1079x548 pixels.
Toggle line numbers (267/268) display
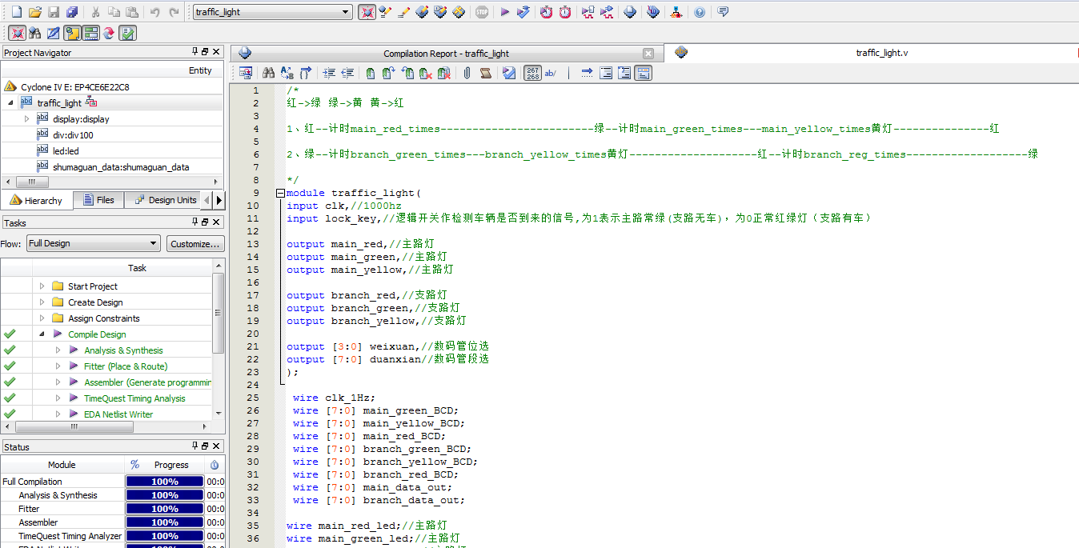click(533, 73)
